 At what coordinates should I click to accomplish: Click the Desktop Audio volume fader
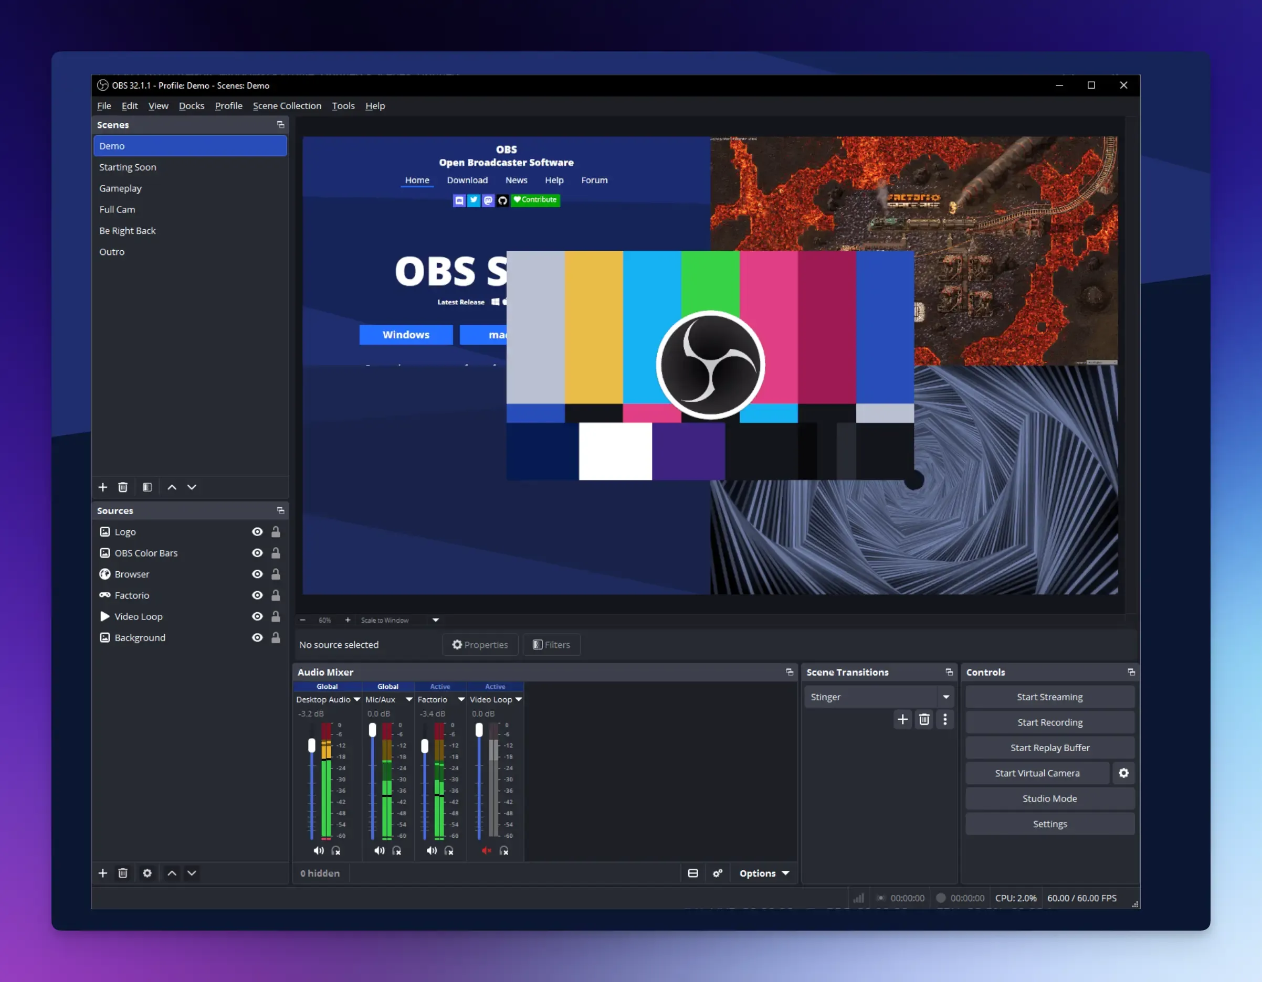pyautogui.click(x=312, y=745)
